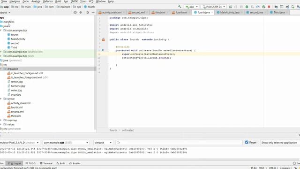Expand com.example.tips (androidTest) package
Viewport: 300px width, 169px height.
point(1,52)
